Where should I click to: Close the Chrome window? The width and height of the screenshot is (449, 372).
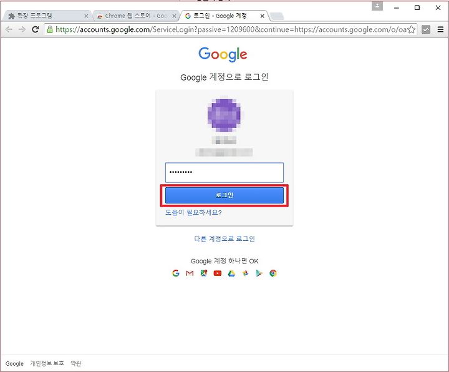[438, 7]
